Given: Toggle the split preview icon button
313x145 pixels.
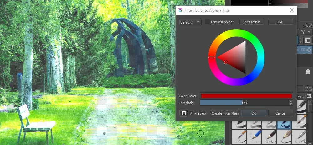Looking at the screenshot, I should tap(183, 113).
